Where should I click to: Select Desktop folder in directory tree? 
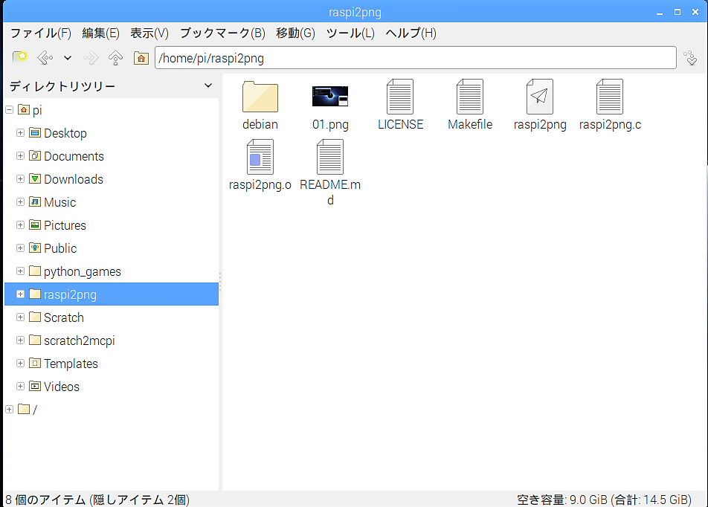point(58,133)
